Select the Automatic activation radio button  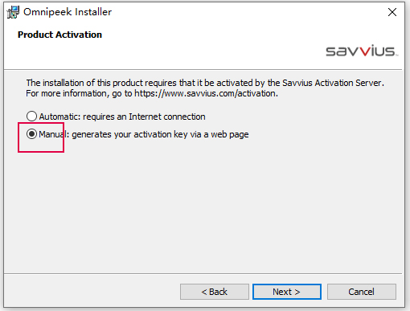31,117
